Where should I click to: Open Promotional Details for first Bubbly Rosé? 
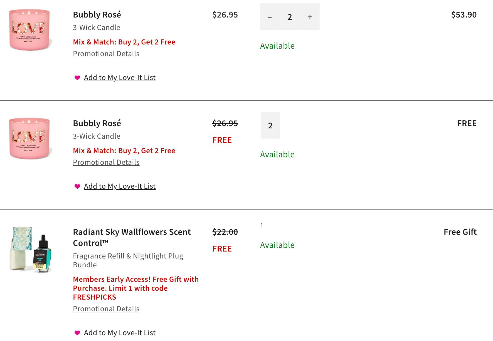point(106,54)
